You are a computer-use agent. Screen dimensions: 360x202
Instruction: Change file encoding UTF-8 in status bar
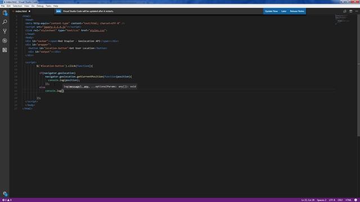coord(332,200)
